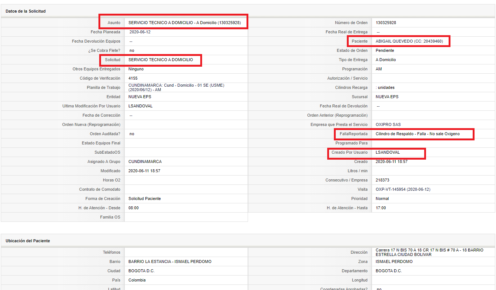Click the Código de Verificación value 4155

click(x=133, y=78)
